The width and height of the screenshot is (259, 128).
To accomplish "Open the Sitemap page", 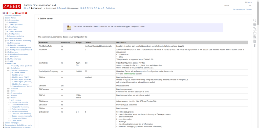I will [249, 9].
